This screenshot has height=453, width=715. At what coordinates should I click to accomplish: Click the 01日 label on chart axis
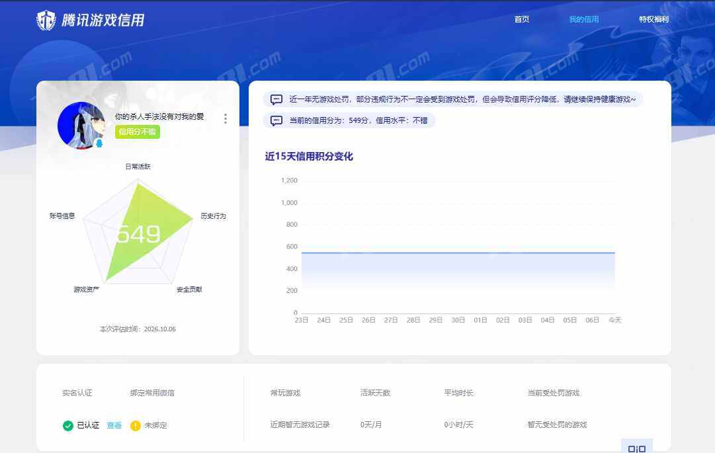pos(481,320)
